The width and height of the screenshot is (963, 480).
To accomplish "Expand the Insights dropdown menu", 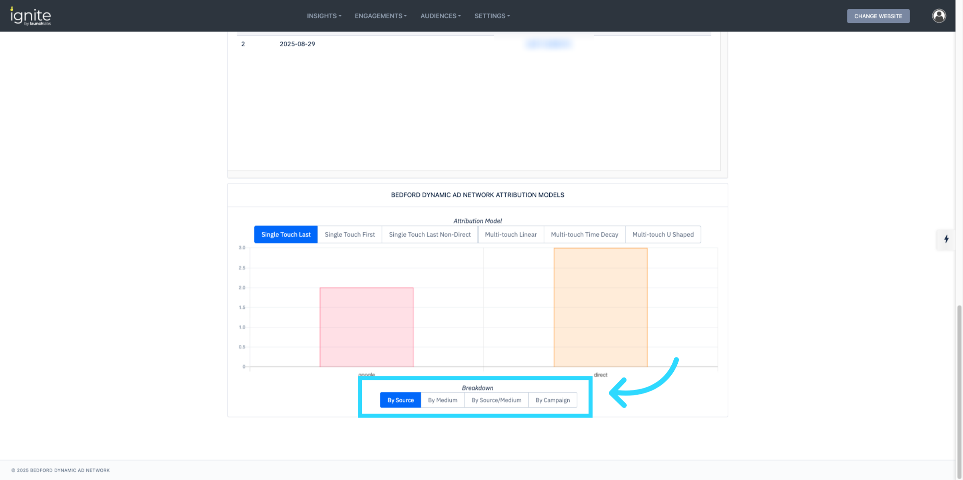I will point(324,16).
